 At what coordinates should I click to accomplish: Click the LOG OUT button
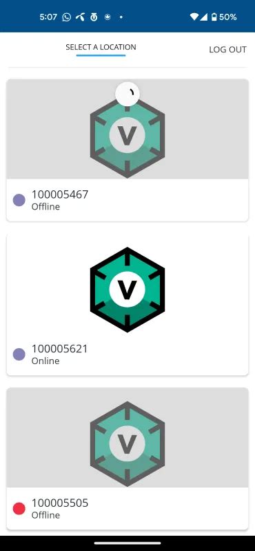click(227, 50)
